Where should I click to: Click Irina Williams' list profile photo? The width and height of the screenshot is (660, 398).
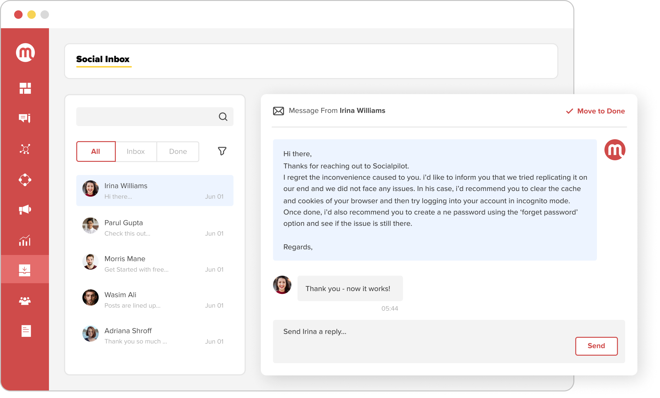tap(90, 188)
